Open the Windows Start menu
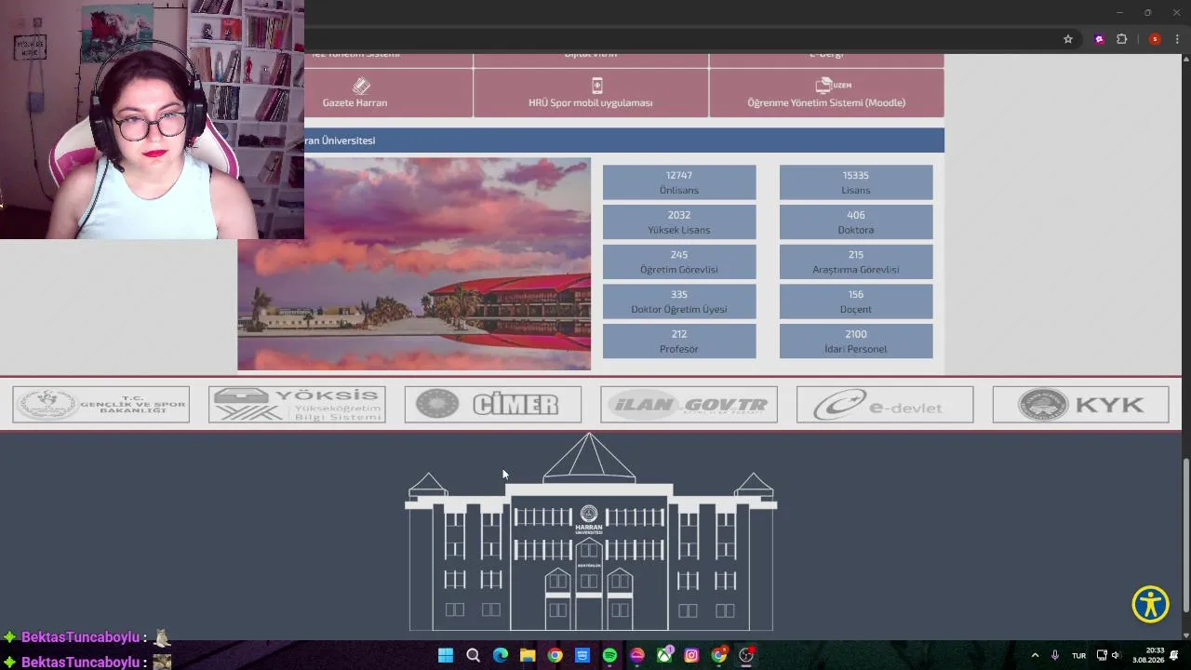The height and width of the screenshot is (670, 1191). 446,655
